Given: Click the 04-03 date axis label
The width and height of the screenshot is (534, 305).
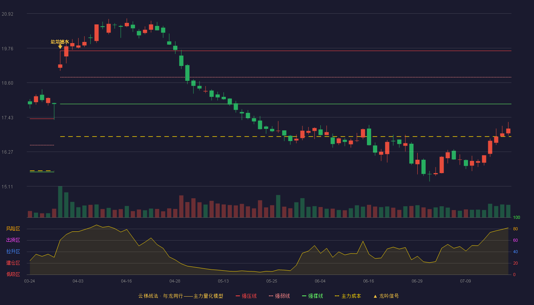Looking at the screenshot, I should (78, 281).
